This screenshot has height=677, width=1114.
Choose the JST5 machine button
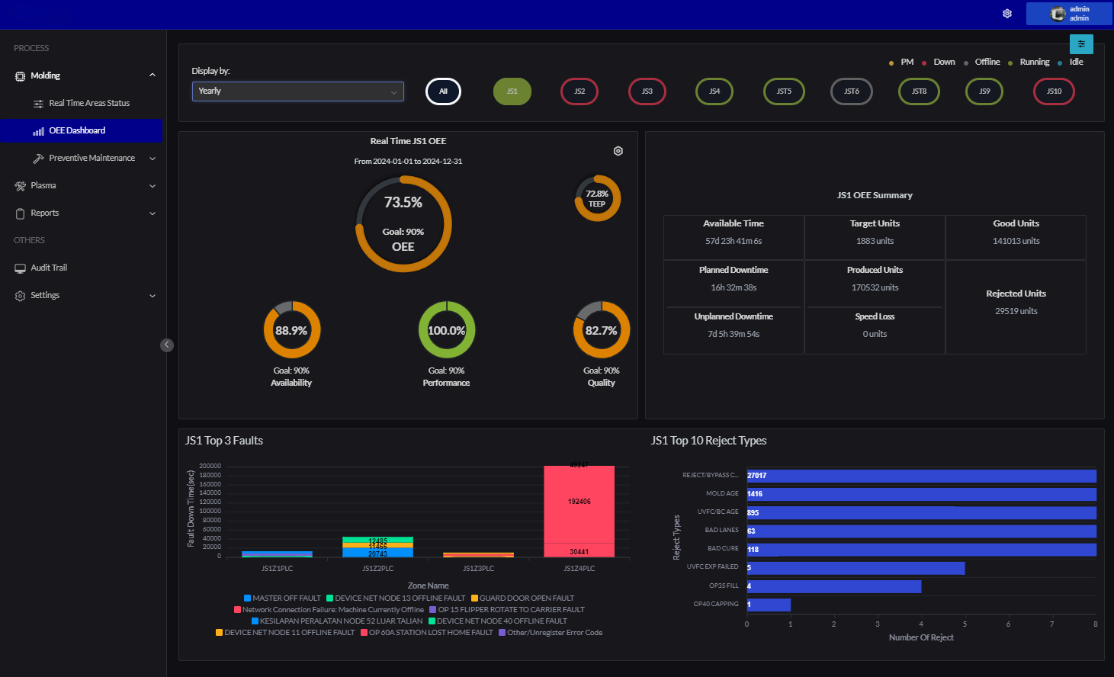click(784, 91)
